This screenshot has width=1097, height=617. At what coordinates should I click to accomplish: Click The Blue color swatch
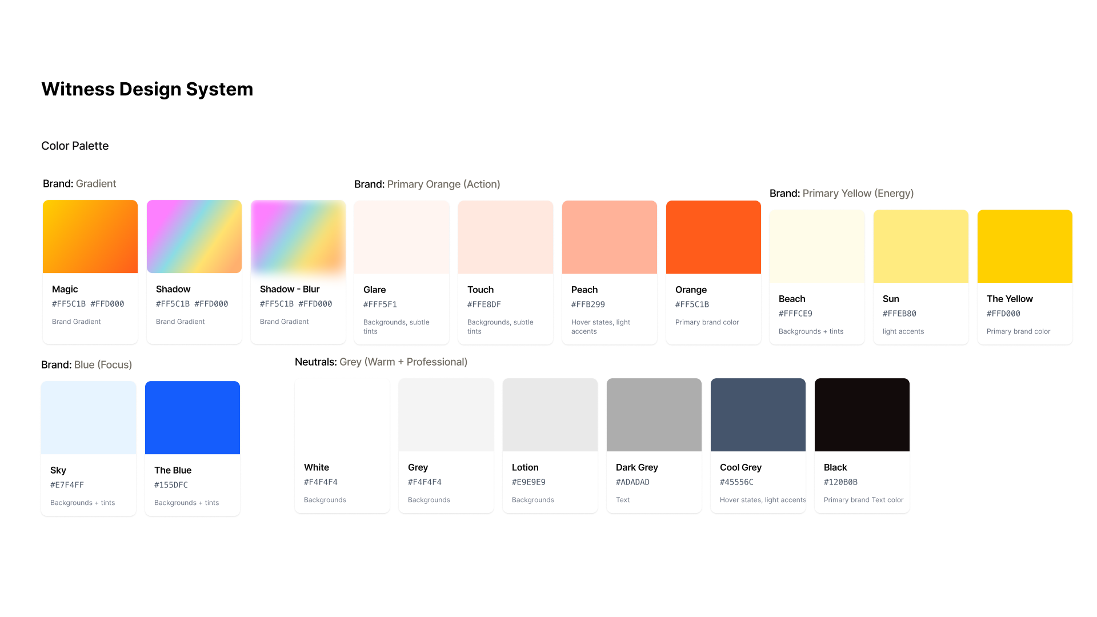pos(193,418)
